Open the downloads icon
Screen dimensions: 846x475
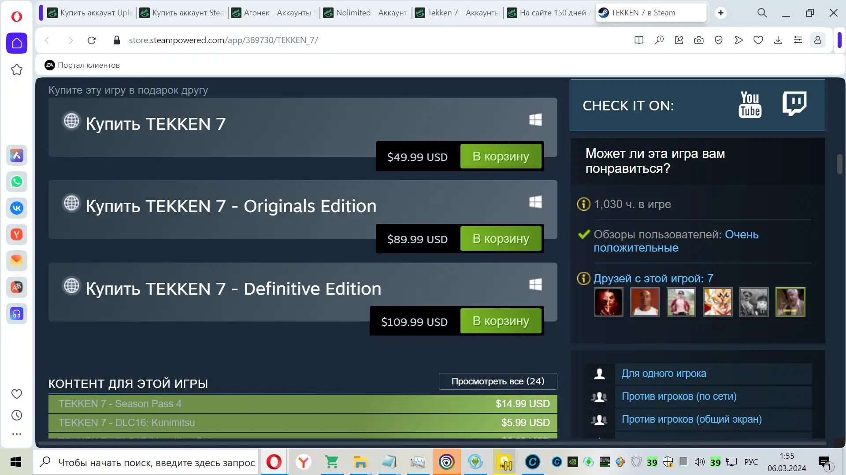778,40
